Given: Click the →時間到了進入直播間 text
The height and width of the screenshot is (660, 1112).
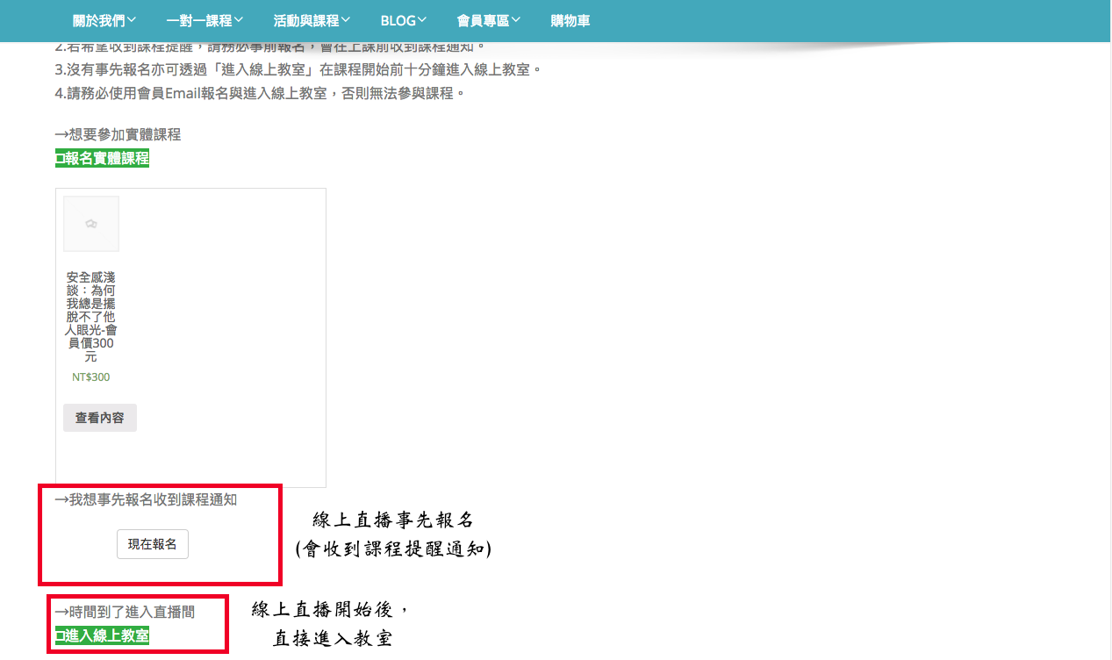Looking at the screenshot, I should click(x=125, y=612).
